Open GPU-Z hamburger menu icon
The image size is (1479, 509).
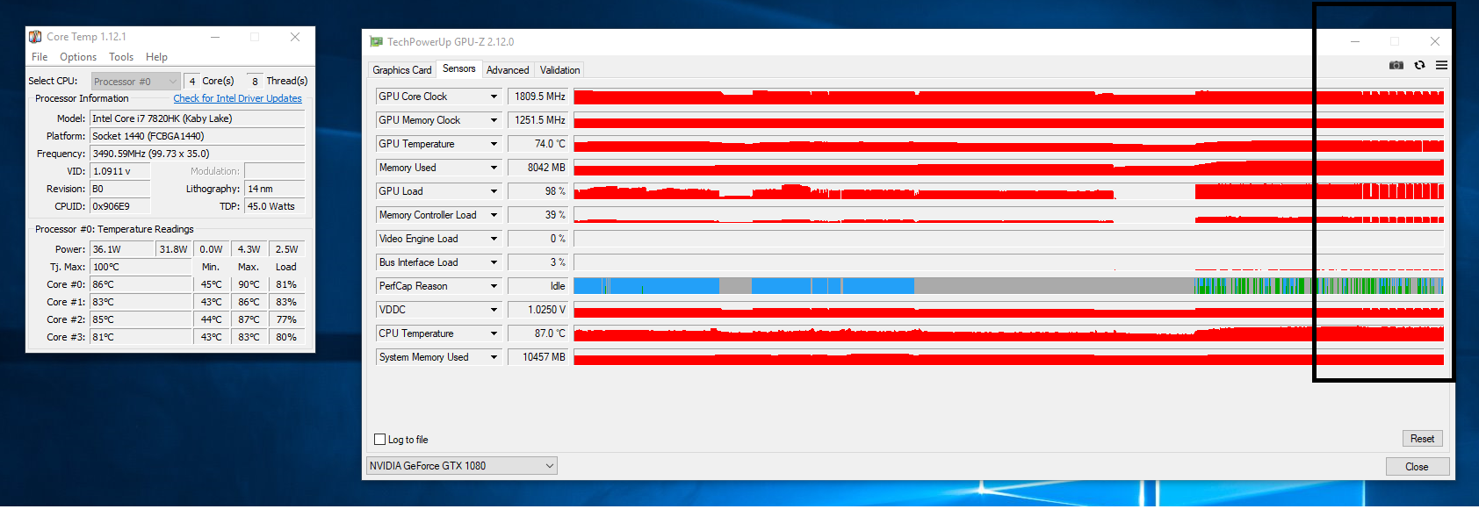point(1441,66)
